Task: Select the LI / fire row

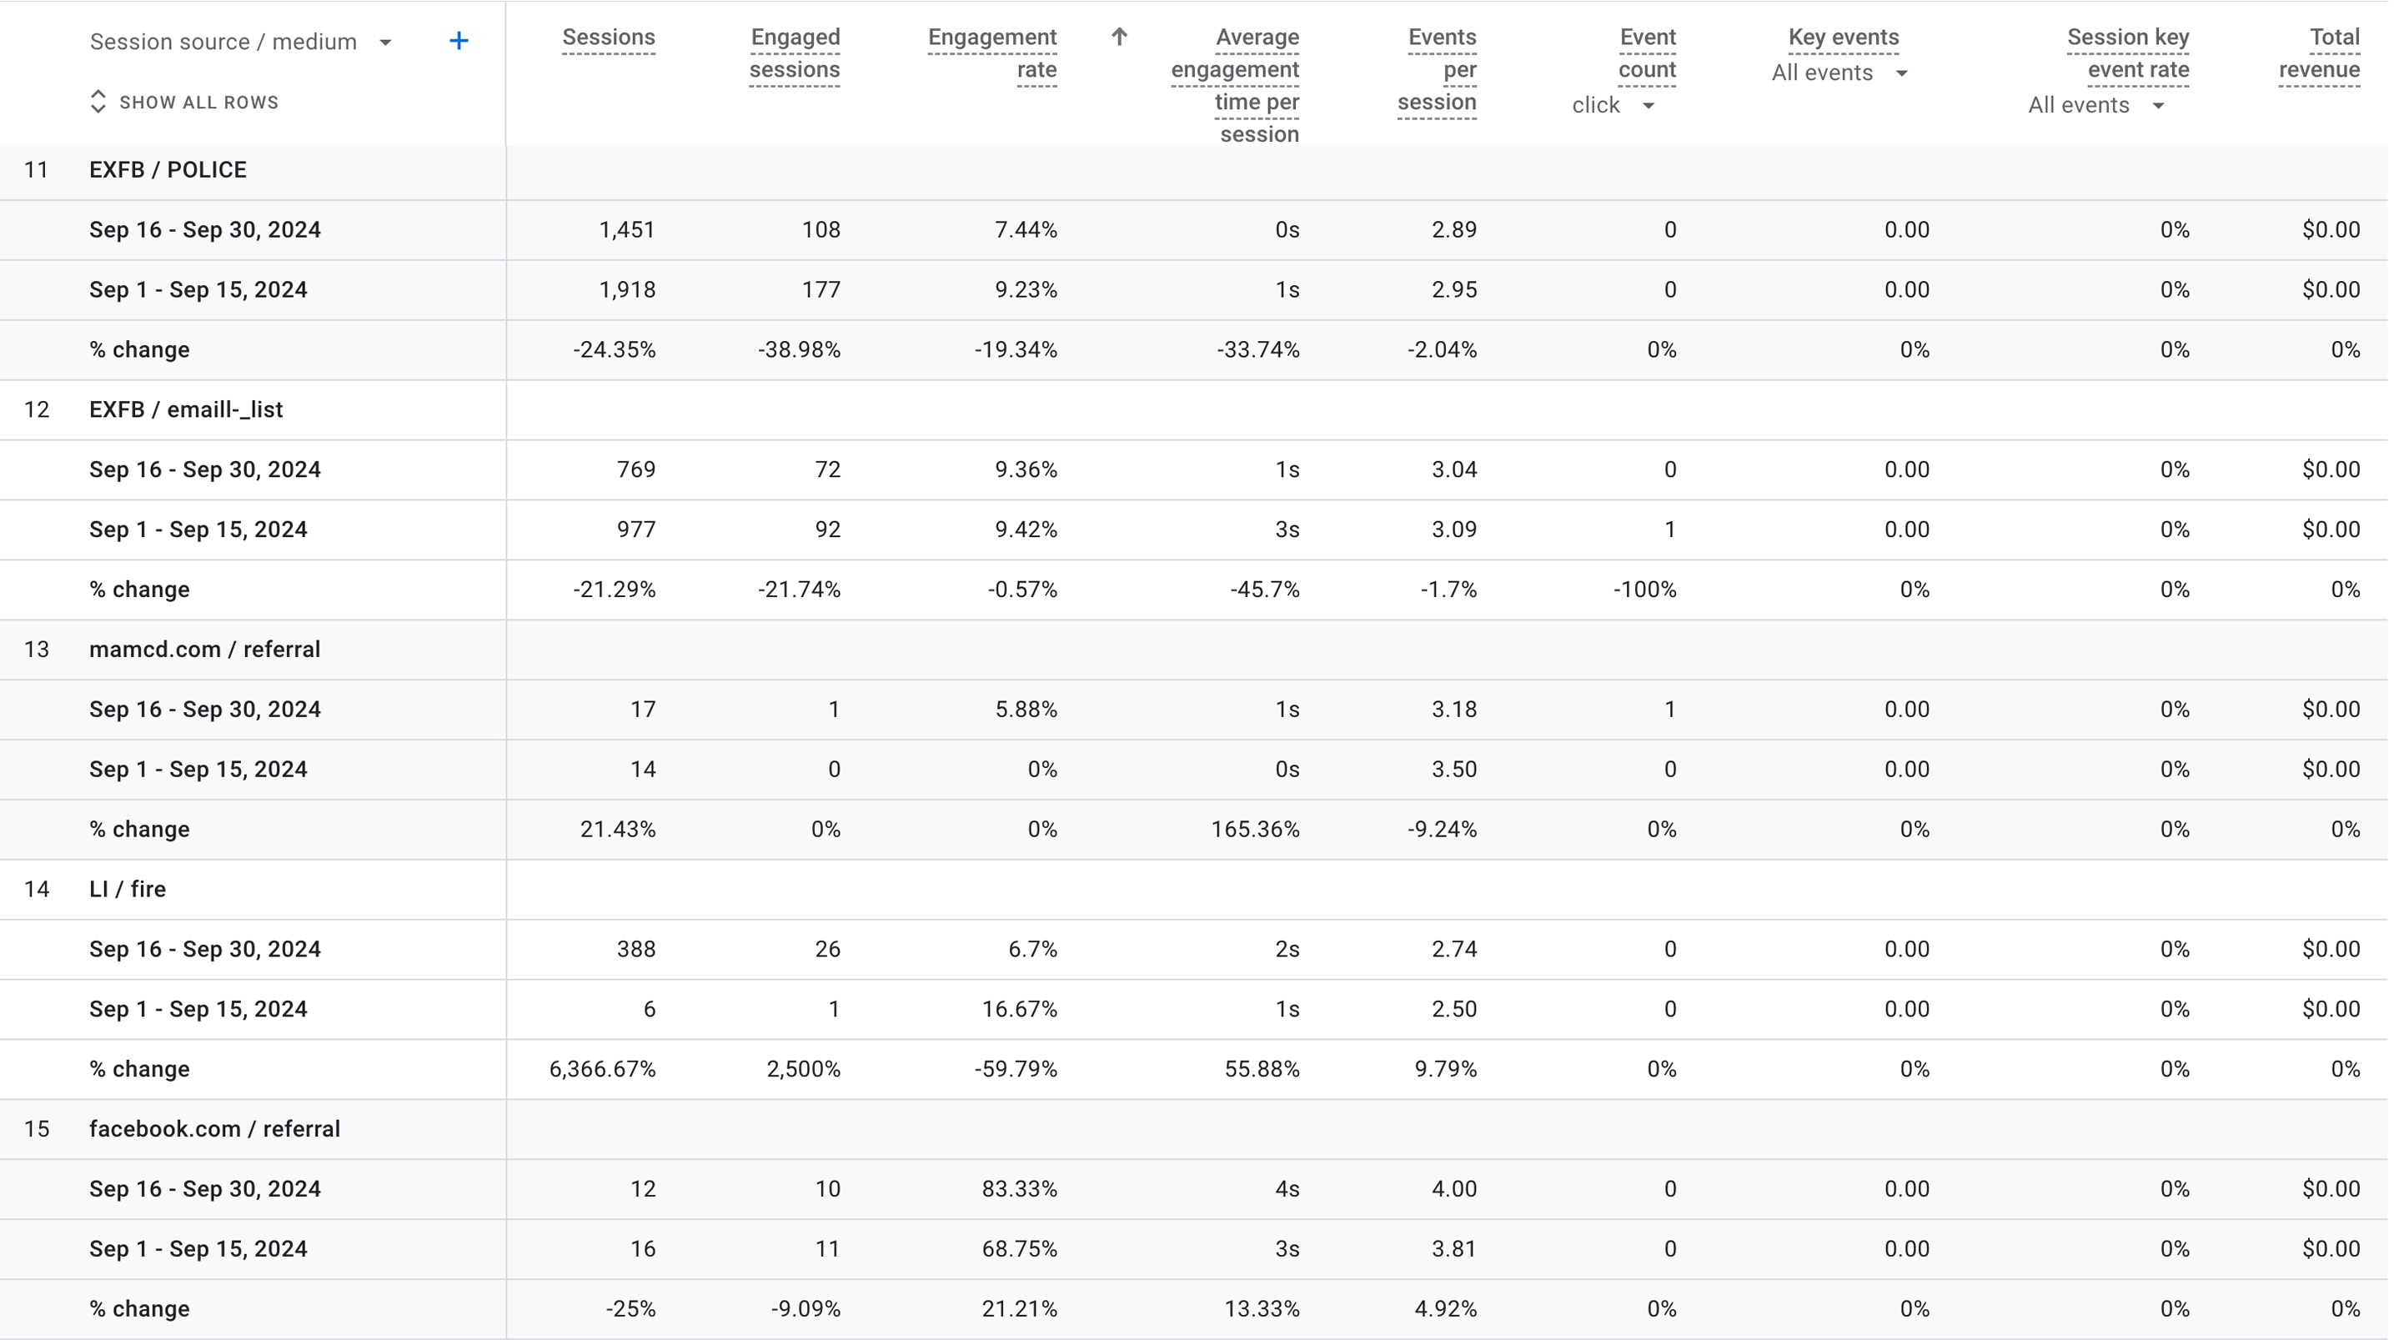Action: (128, 890)
